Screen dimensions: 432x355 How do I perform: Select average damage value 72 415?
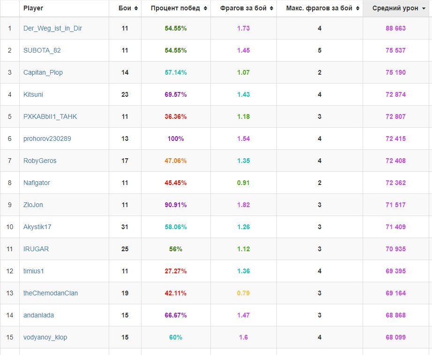pos(395,139)
